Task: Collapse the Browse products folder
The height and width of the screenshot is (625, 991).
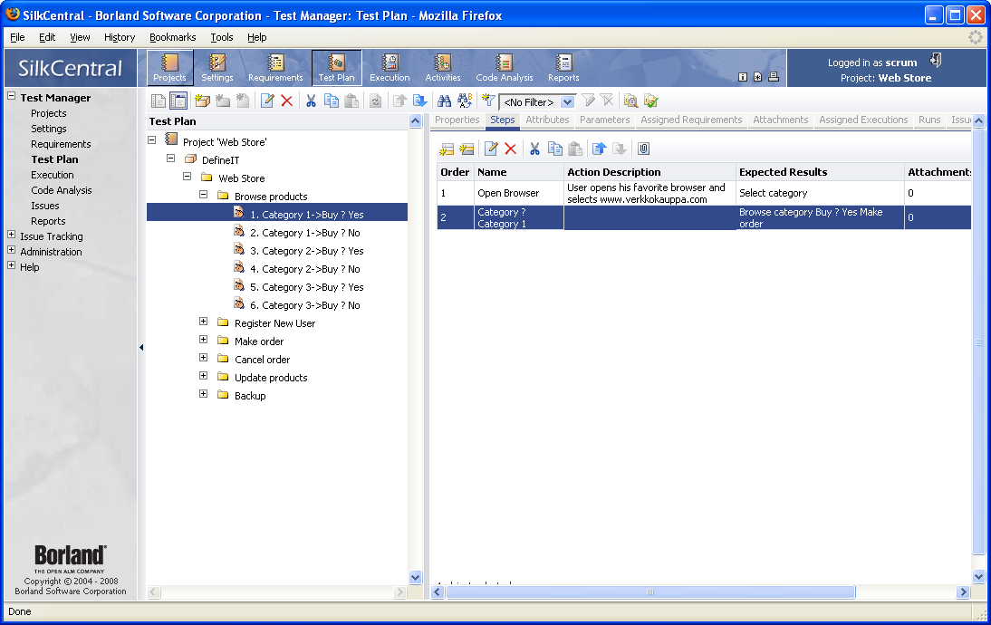Action: (204, 195)
